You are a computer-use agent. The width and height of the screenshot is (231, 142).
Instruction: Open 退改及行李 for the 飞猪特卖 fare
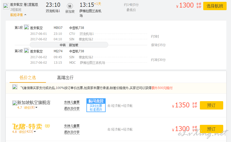(72, 132)
